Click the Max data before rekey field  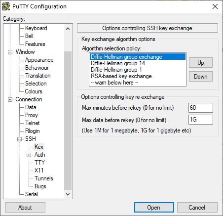[x=201, y=120]
